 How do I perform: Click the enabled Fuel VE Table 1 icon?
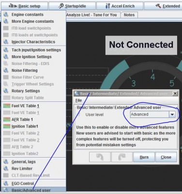pos(7,106)
